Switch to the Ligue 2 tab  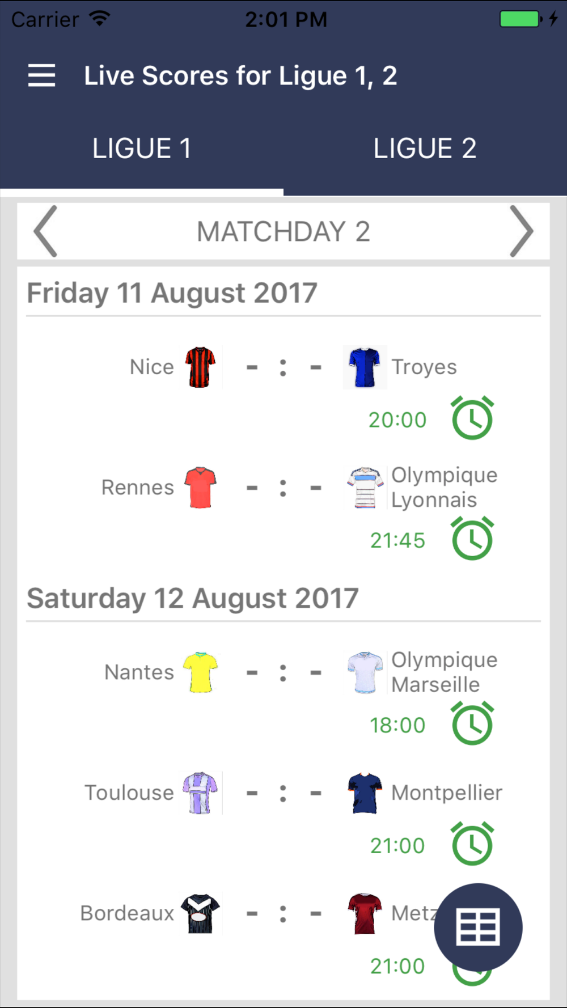[x=425, y=149]
